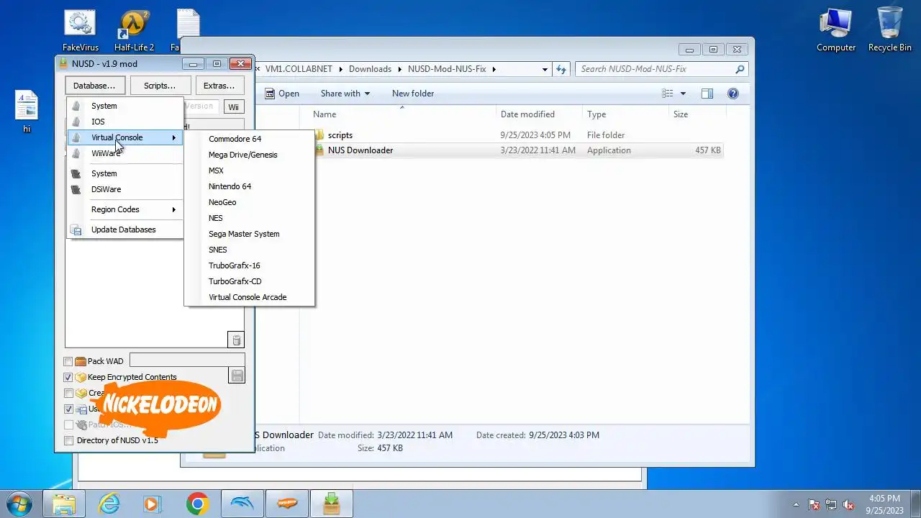921x518 pixels.
Task: Click Update Databases menu item
Action: 124,230
